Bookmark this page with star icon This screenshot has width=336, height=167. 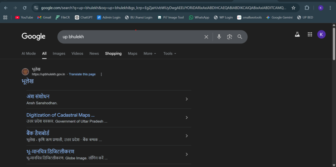pyautogui.click(x=293, y=8)
